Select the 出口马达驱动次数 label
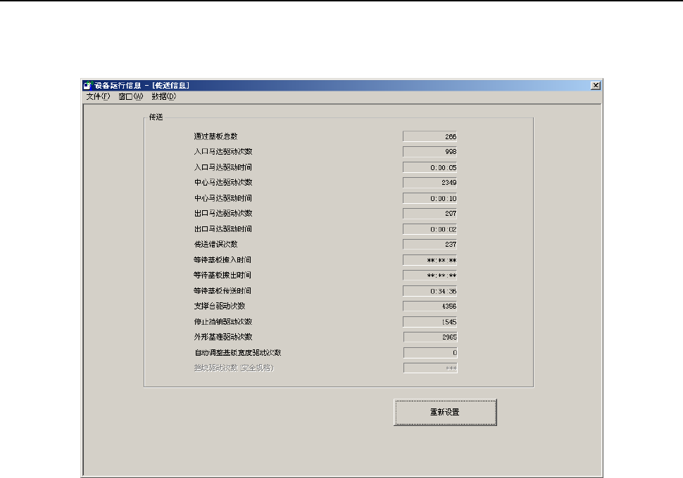 [x=223, y=213]
